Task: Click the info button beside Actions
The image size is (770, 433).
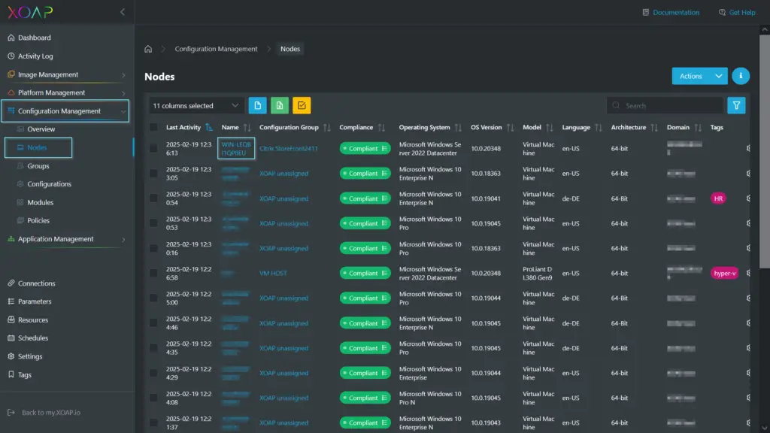Action: [741, 76]
